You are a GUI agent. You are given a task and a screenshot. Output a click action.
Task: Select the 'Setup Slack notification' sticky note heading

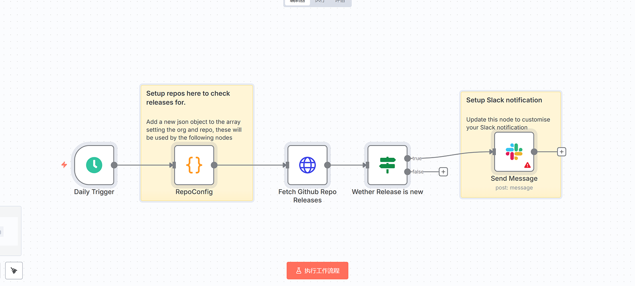coord(504,100)
